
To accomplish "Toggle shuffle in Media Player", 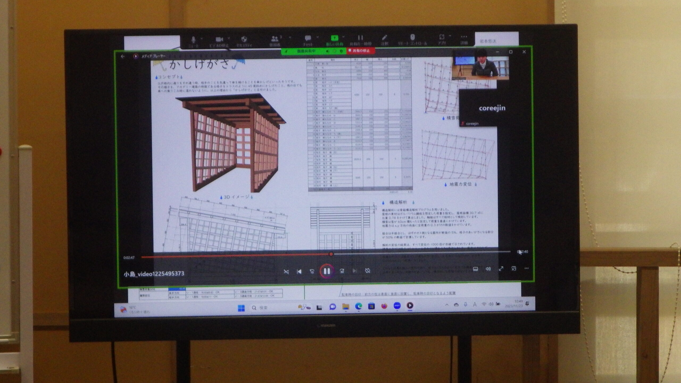I will tap(286, 272).
